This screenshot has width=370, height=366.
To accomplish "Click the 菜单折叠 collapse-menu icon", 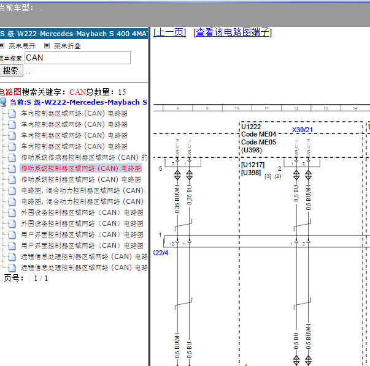I will click(x=47, y=46).
